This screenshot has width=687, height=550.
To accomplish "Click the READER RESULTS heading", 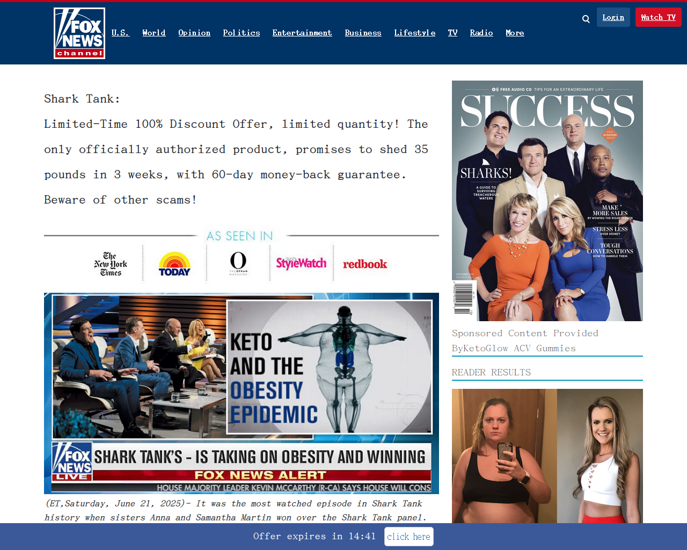I will (x=491, y=372).
